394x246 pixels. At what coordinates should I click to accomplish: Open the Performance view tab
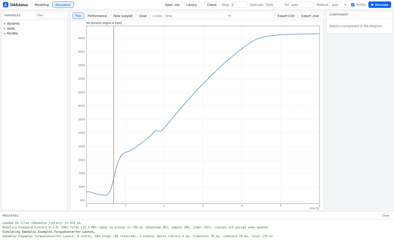pyautogui.click(x=97, y=16)
